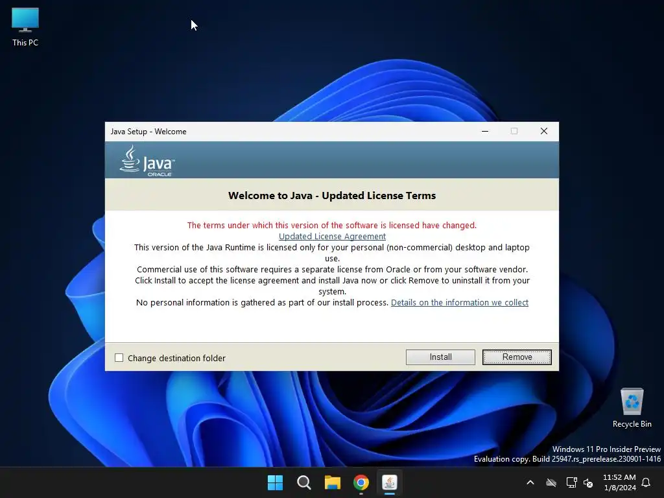This screenshot has height=498, width=664.
Task: Select Java installer taskbar icon
Action: [390, 482]
